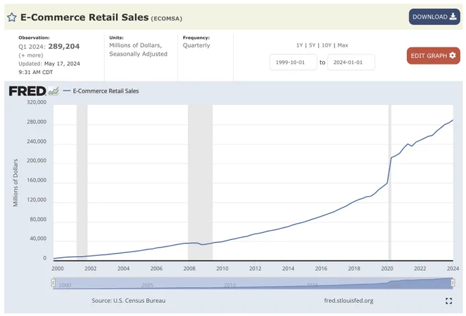Viewport: 466px width, 316px height.
Task: Click the 289,204 observation value
Action: pos(64,47)
